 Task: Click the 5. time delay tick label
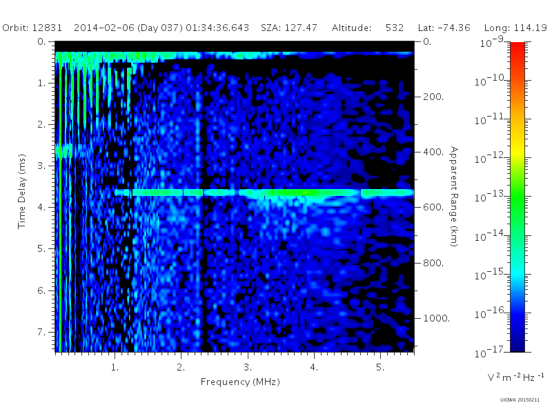pyautogui.click(x=41, y=249)
